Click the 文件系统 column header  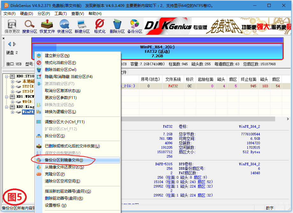173,79
